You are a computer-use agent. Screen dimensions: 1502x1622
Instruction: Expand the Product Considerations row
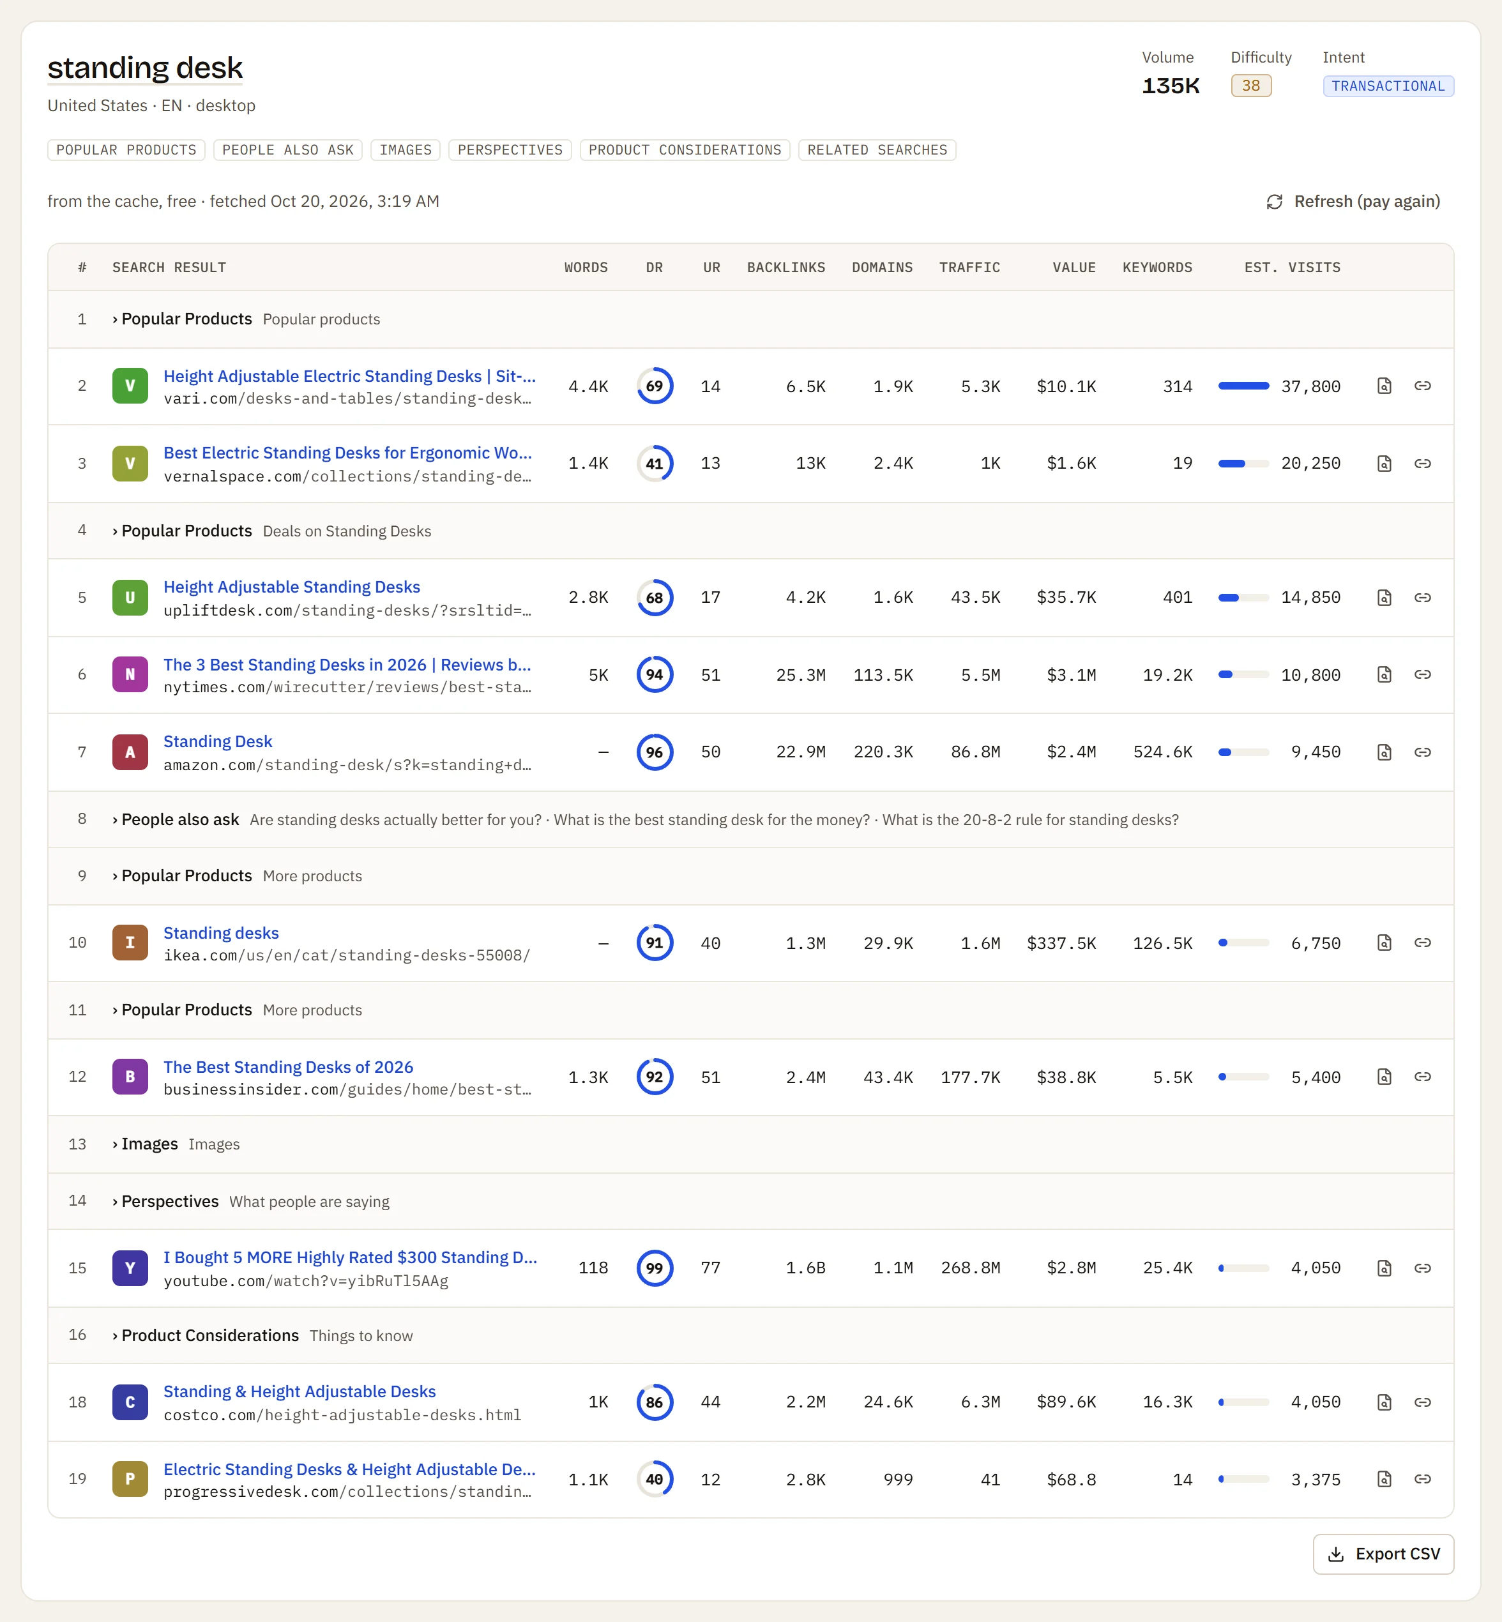[750, 1335]
